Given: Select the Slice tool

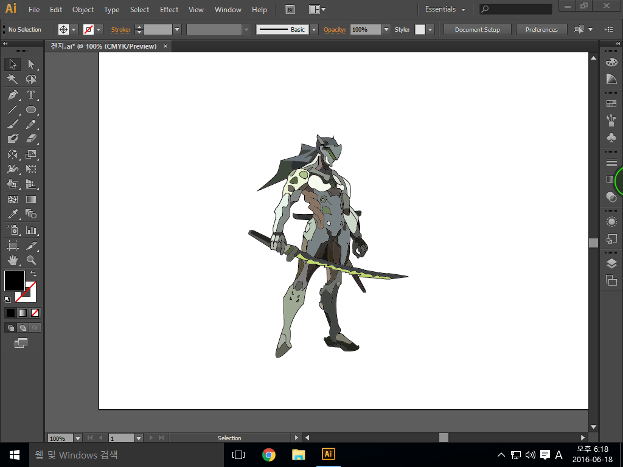Looking at the screenshot, I should click(31, 246).
